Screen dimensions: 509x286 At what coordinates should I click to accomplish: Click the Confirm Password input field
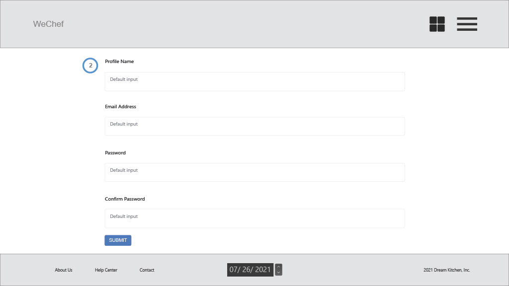coord(254,218)
